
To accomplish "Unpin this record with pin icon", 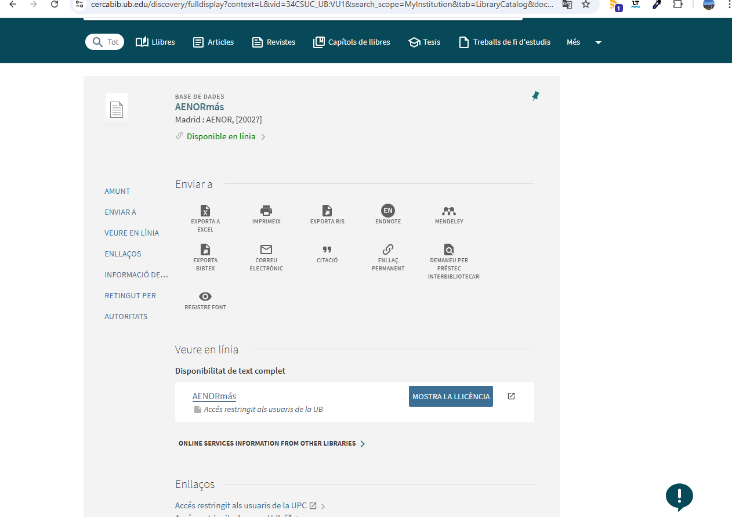I will tap(535, 96).
